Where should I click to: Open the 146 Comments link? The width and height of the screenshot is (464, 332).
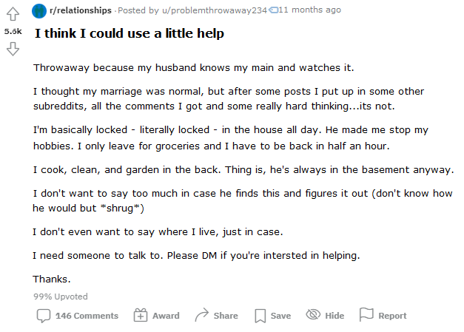click(x=87, y=316)
